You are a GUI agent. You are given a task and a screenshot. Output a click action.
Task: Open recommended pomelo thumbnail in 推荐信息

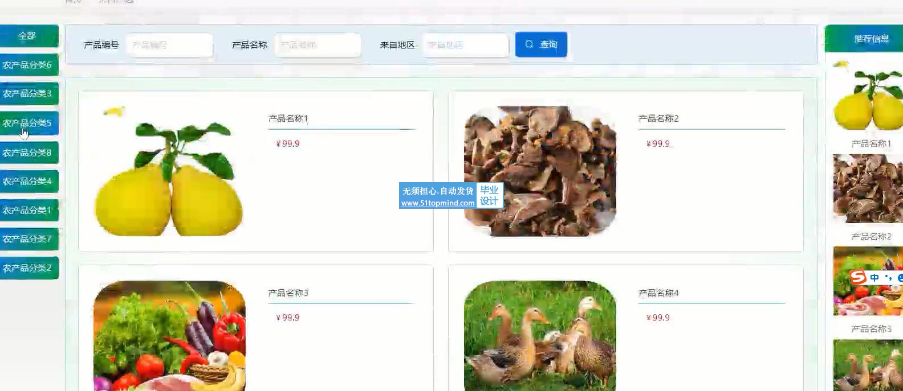coord(868,96)
